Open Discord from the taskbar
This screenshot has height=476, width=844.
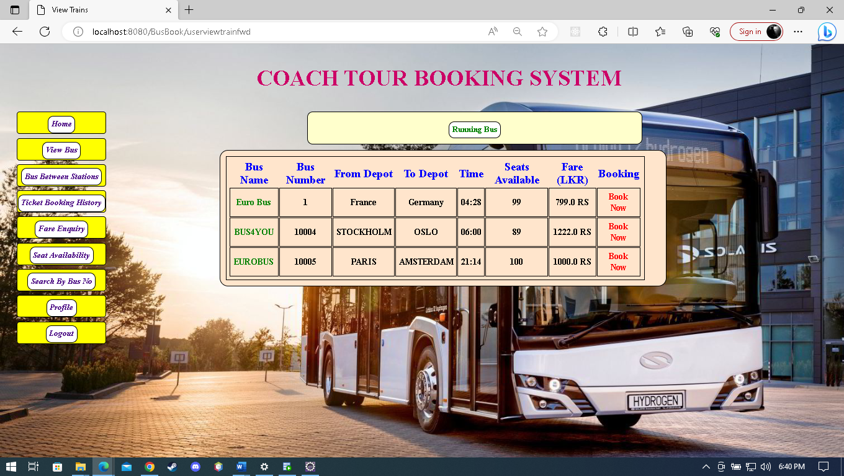(195, 467)
